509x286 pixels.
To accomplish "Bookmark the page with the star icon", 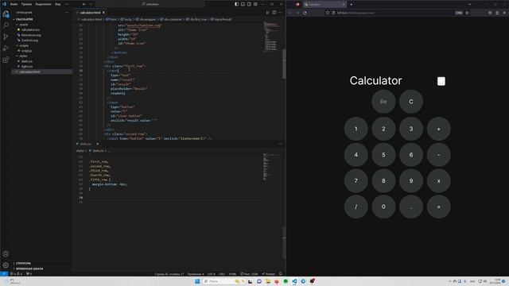I will coord(467,13).
